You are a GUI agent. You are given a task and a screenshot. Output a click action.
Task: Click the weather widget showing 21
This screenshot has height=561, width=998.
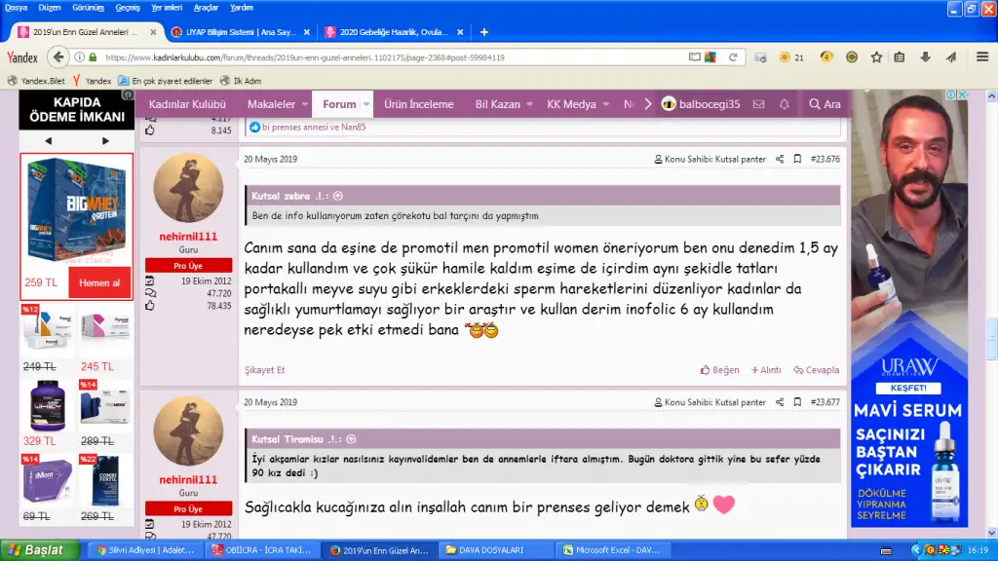tap(791, 57)
